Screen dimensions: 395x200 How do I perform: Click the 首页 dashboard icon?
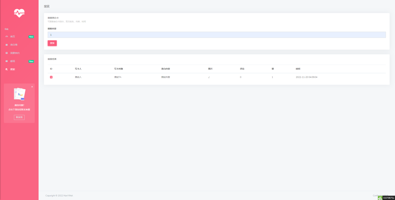tap(7, 37)
